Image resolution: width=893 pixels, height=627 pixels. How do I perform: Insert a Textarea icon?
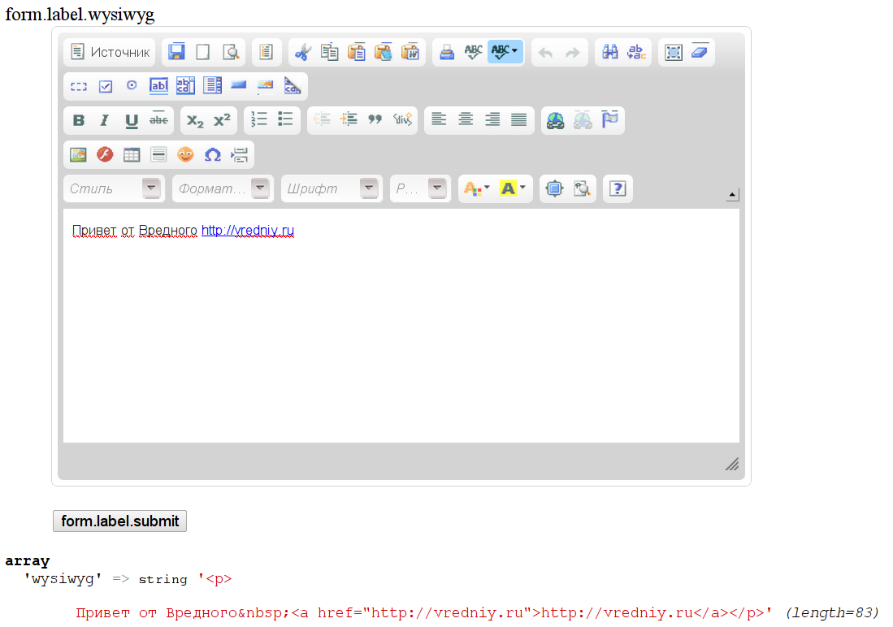coord(185,86)
